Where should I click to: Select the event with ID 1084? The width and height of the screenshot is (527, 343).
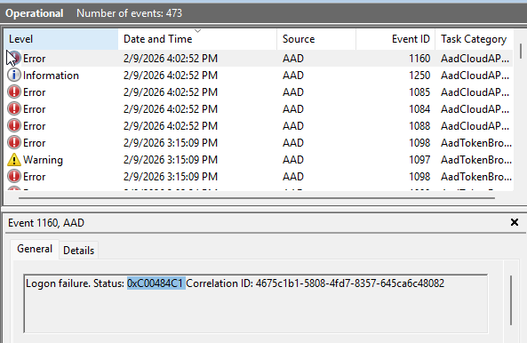[259, 108]
